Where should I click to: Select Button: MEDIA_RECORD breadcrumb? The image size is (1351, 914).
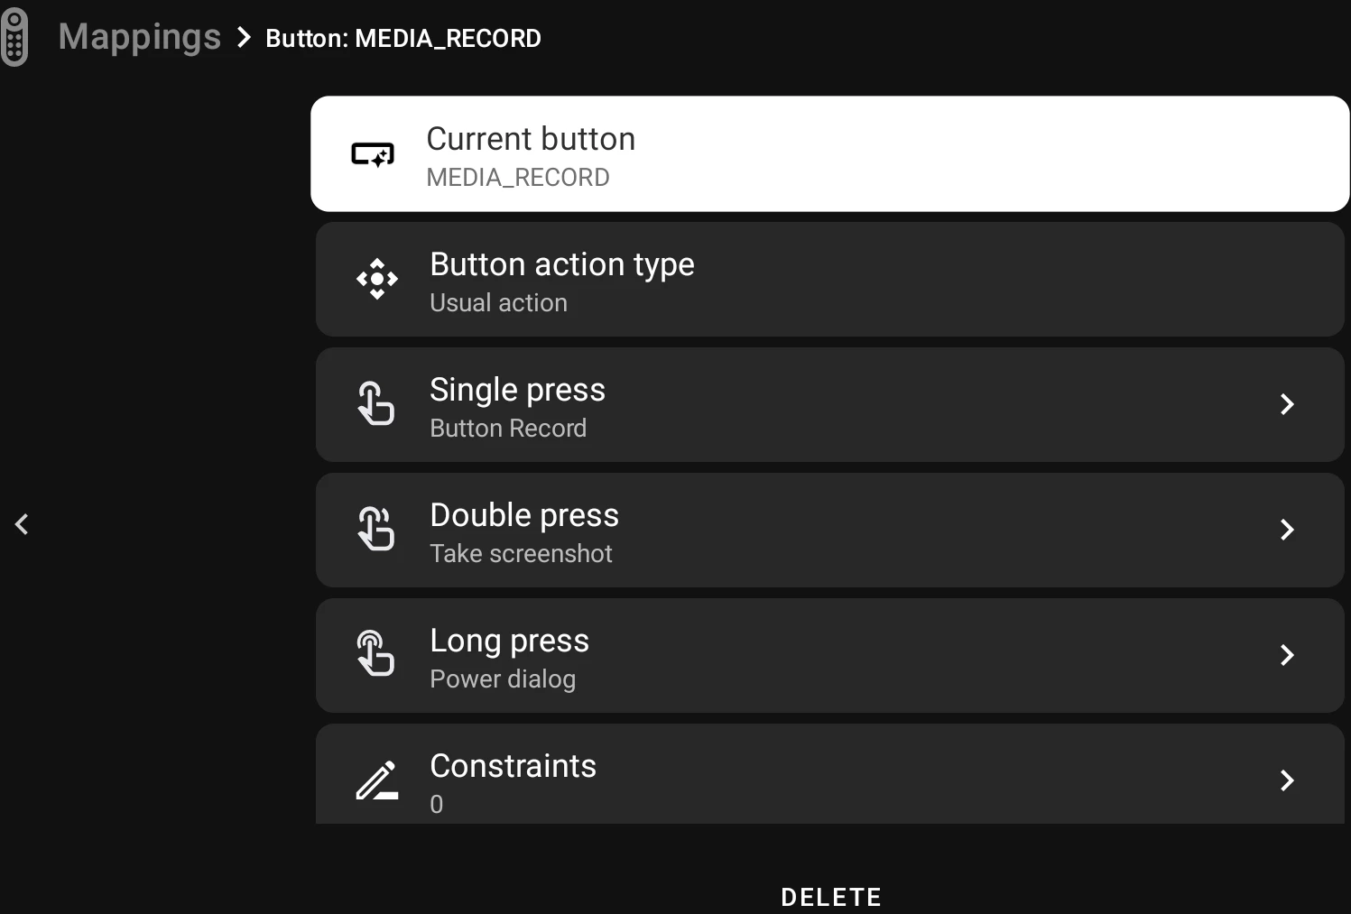tap(403, 39)
